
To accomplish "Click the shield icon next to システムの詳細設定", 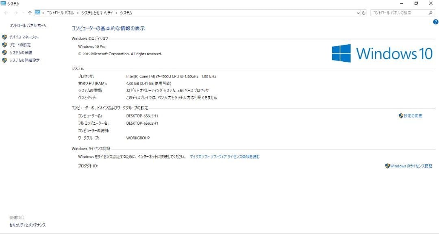I will [x=4, y=60].
